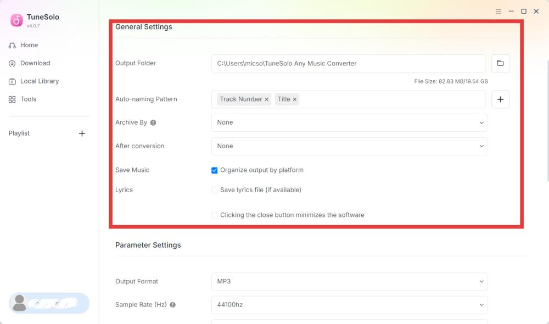Click the File Size 82.83 MB/19.54 GB text
Viewport: 549px width, 324px height.
pos(451,81)
